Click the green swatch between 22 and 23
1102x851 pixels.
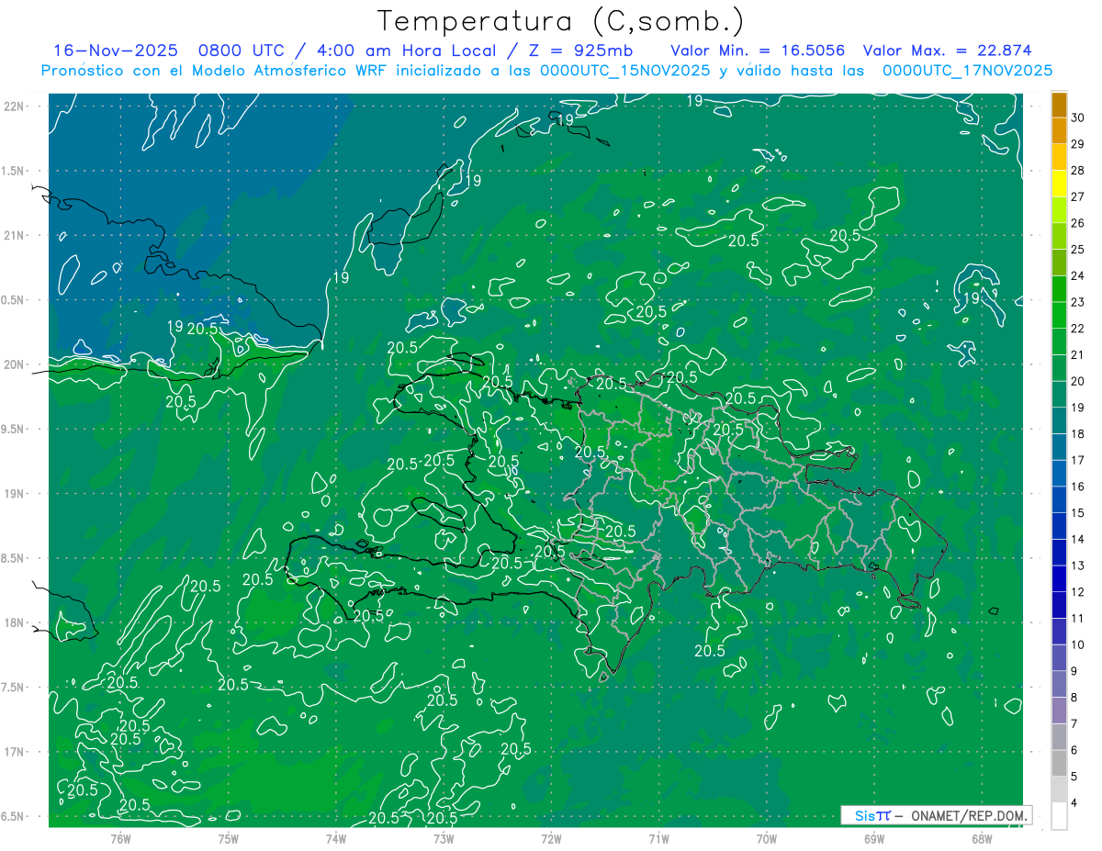[1059, 316]
